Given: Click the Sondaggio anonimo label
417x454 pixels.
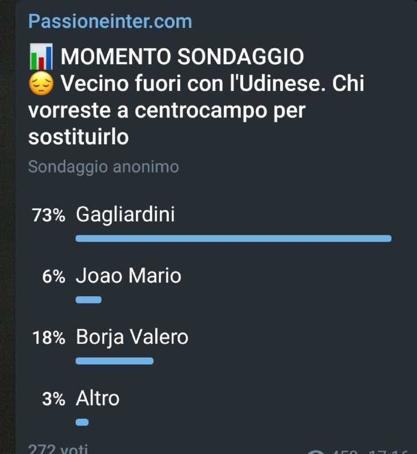Looking at the screenshot, I should tap(103, 167).
